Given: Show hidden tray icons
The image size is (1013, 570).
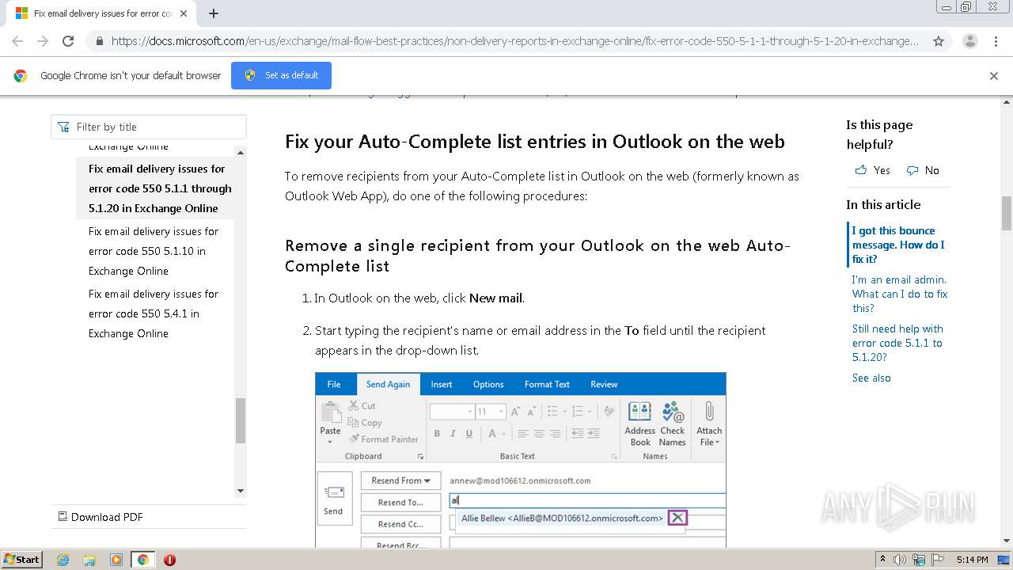Looking at the screenshot, I should point(882,560).
